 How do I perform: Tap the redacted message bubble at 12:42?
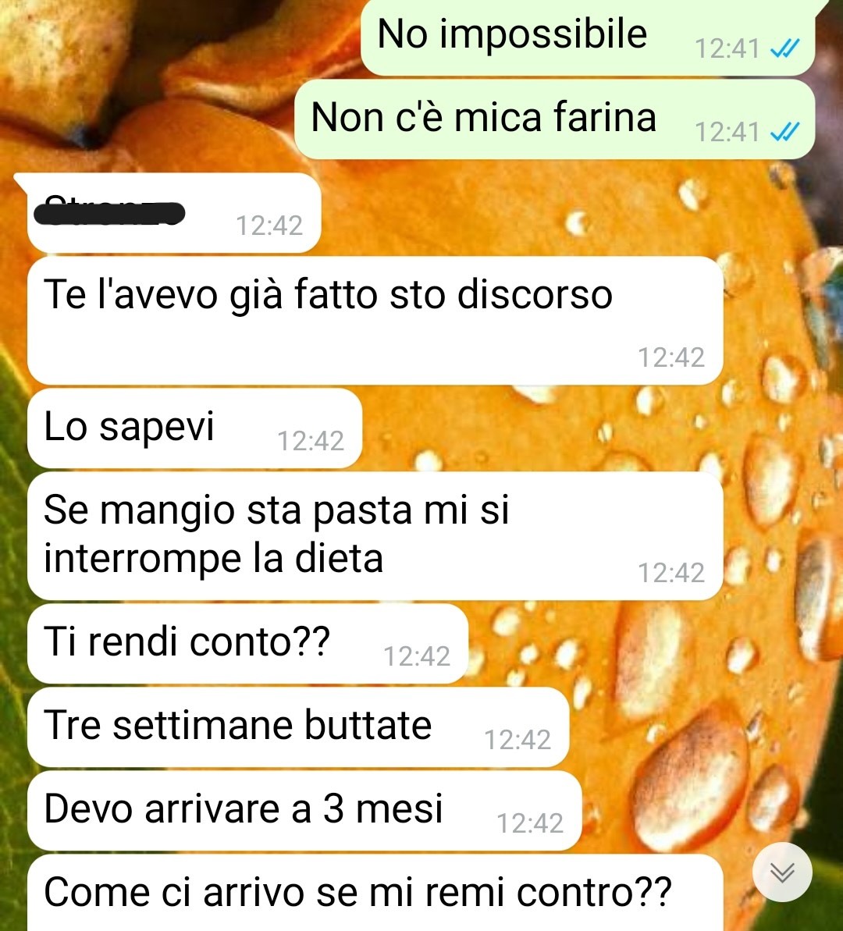coord(173,213)
